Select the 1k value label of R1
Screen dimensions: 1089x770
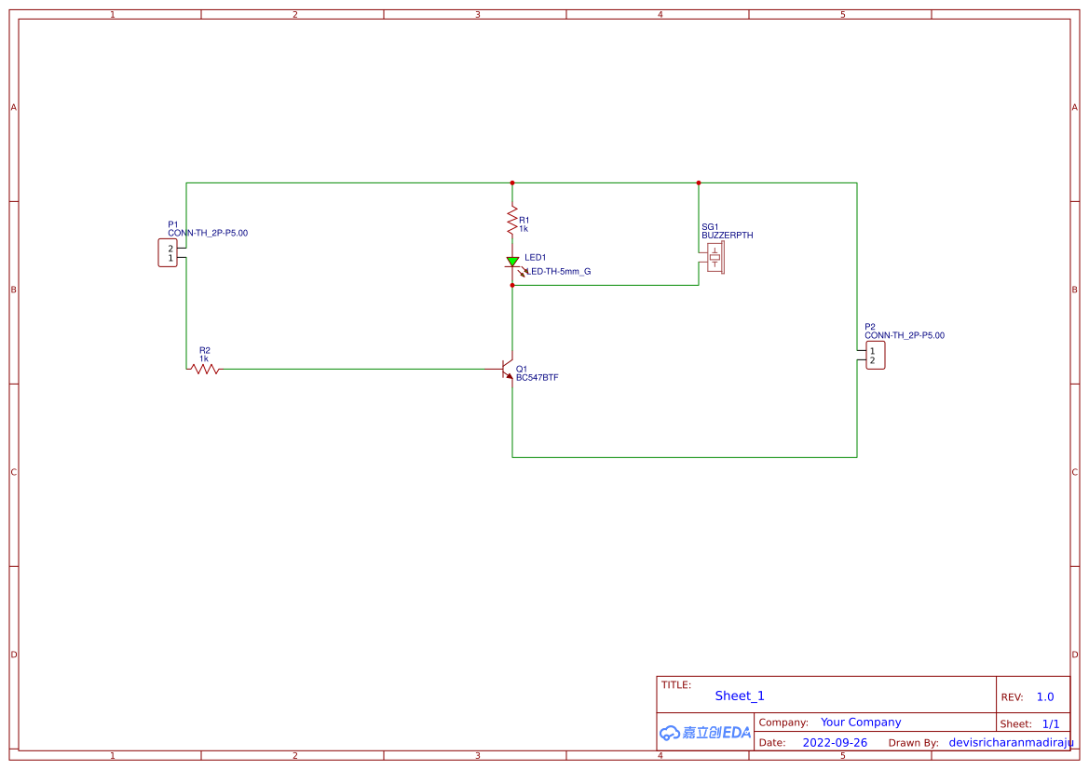point(524,226)
